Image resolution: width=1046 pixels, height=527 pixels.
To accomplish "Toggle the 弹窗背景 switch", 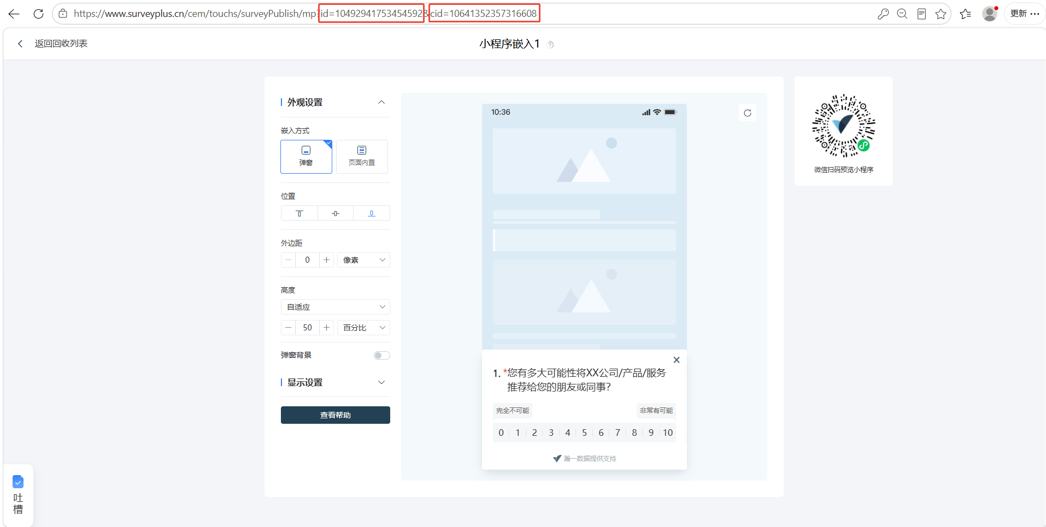I will (381, 356).
